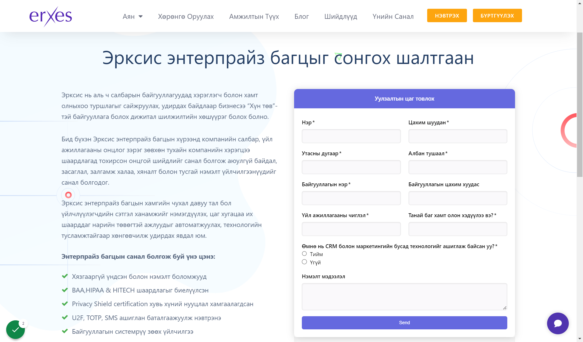Click the НЭВТРЭХ button
This screenshot has height=342, width=583.
pos(447,15)
